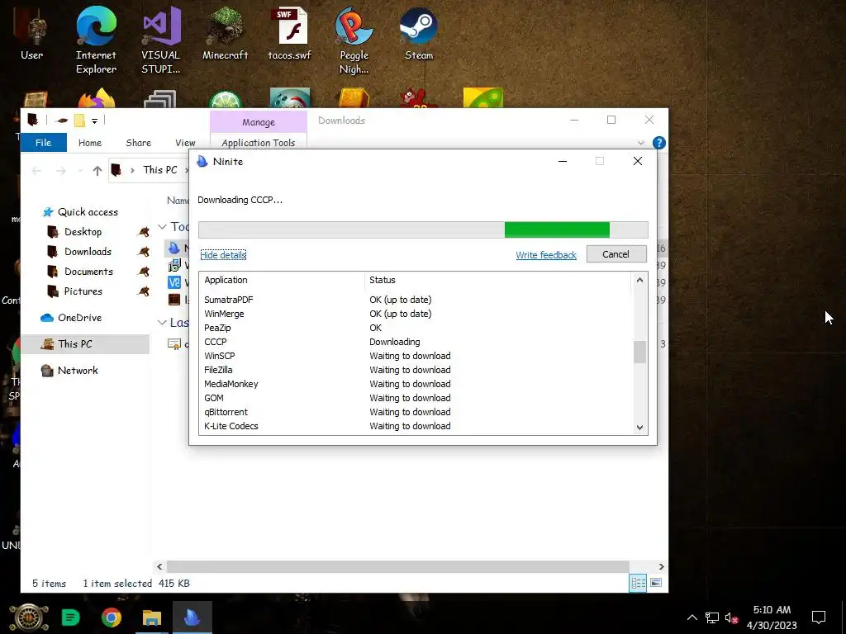The width and height of the screenshot is (846, 634).
Task: Go up one folder level in Explorer
Action: (x=97, y=171)
